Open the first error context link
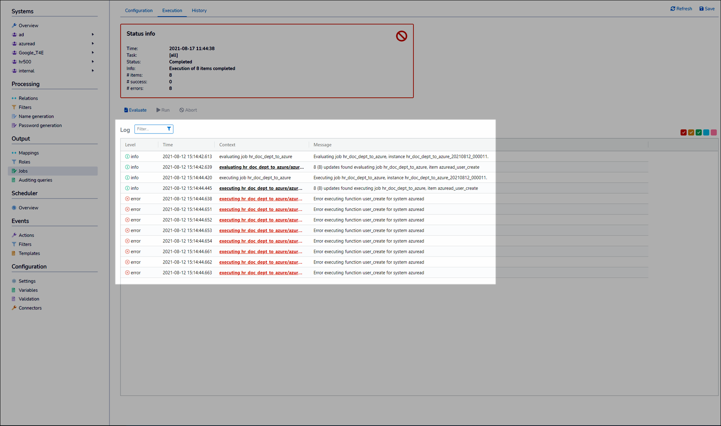This screenshot has height=426, width=721. (261, 199)
